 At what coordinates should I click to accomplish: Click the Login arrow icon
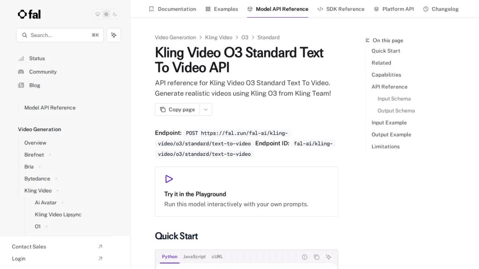[x=100, y=259]
